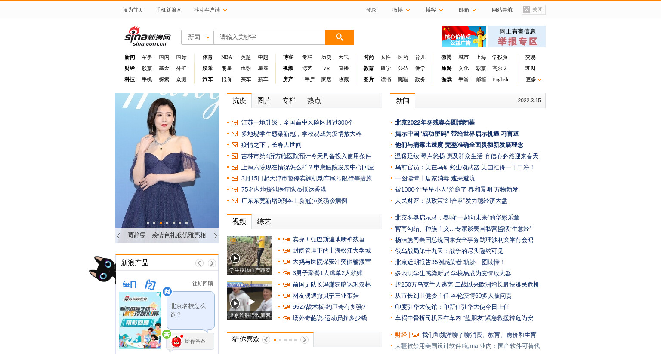661x354 pixels.
Task: Open 财经 navigation category
Action: (130, 68)
